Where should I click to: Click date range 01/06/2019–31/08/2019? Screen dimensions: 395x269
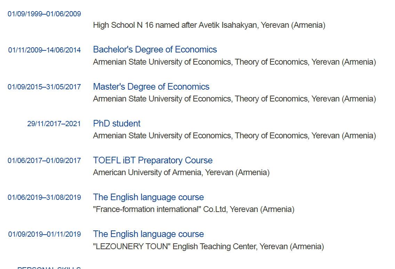pyautogui.click(x=45, y=197)
